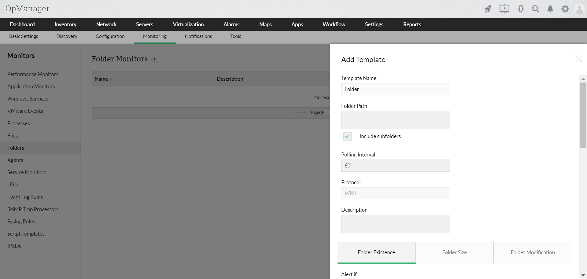Open the Inventory menu
Viewport: 587px width, 279px height.
[x=65, y=24]
